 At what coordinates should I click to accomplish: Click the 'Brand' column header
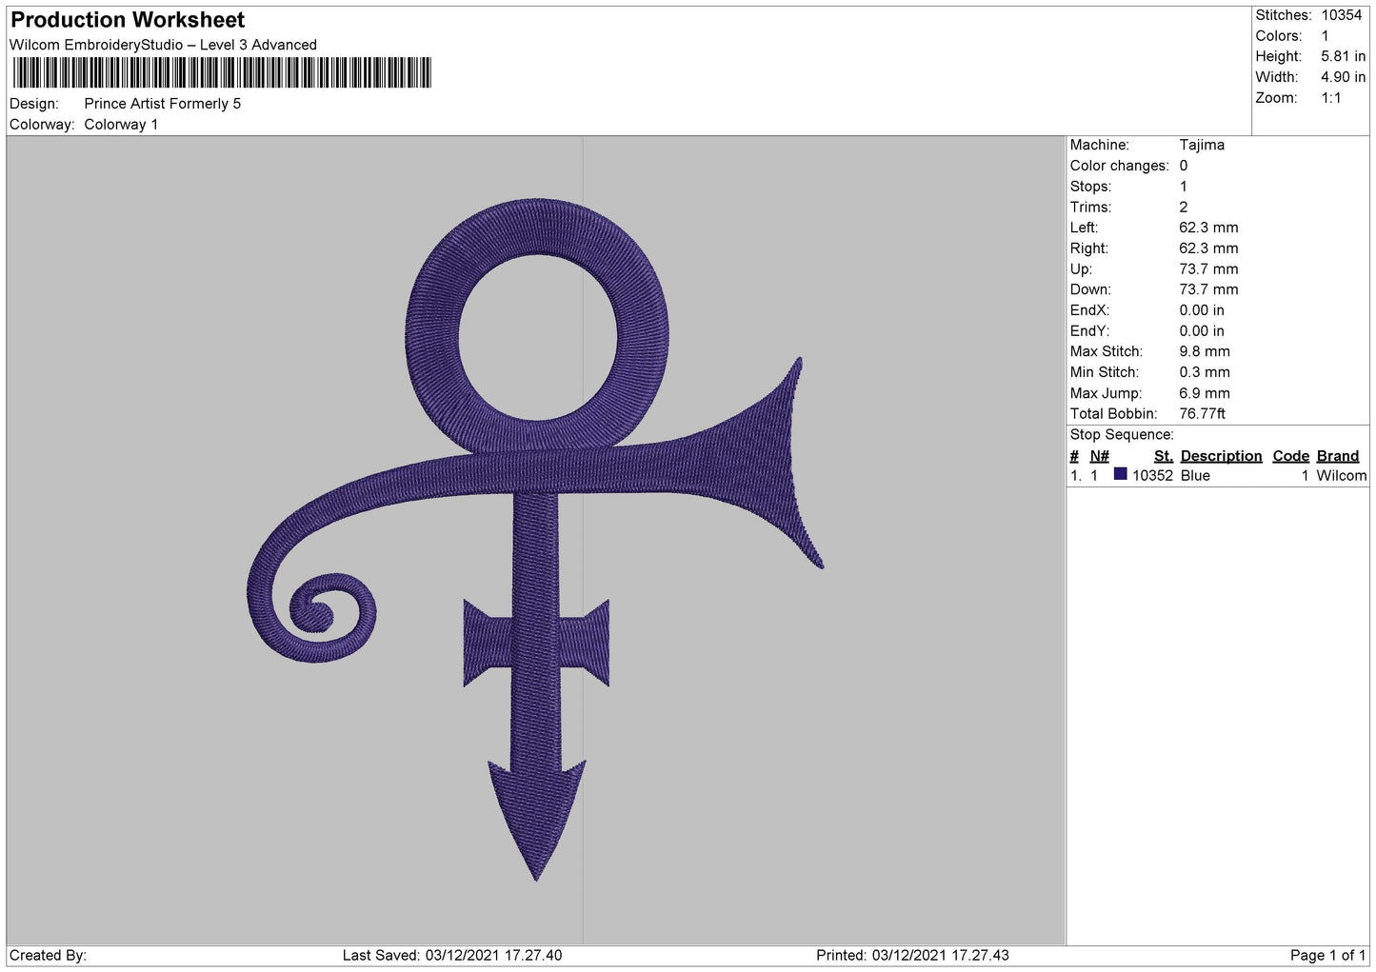pos(1337,456)
